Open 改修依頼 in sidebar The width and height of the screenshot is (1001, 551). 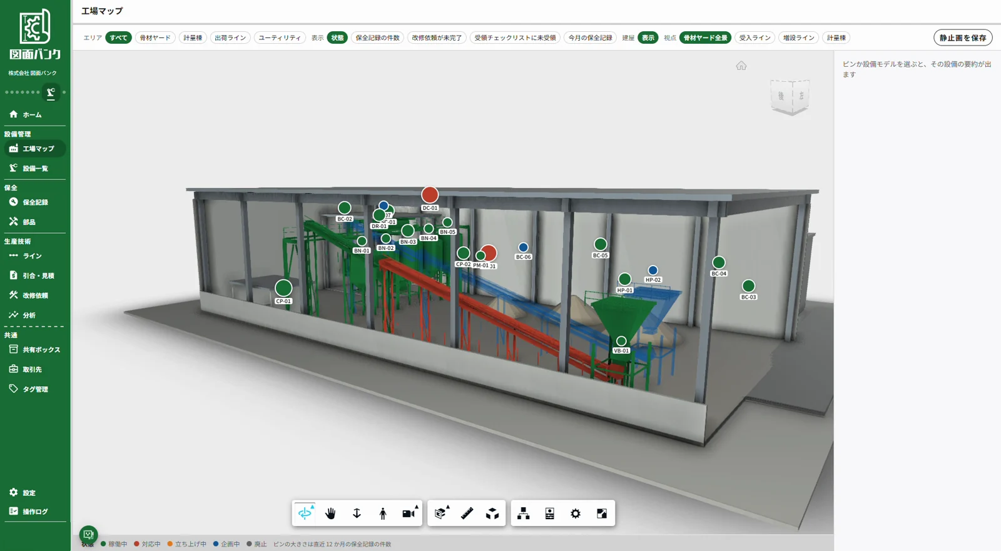coord(35,295)
